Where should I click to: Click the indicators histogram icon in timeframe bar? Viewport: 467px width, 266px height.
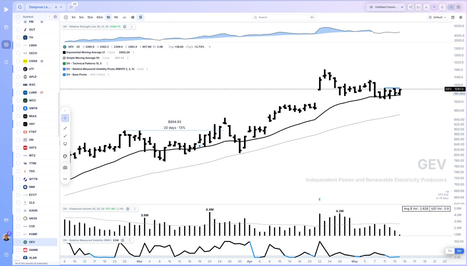tap(125, 17)
